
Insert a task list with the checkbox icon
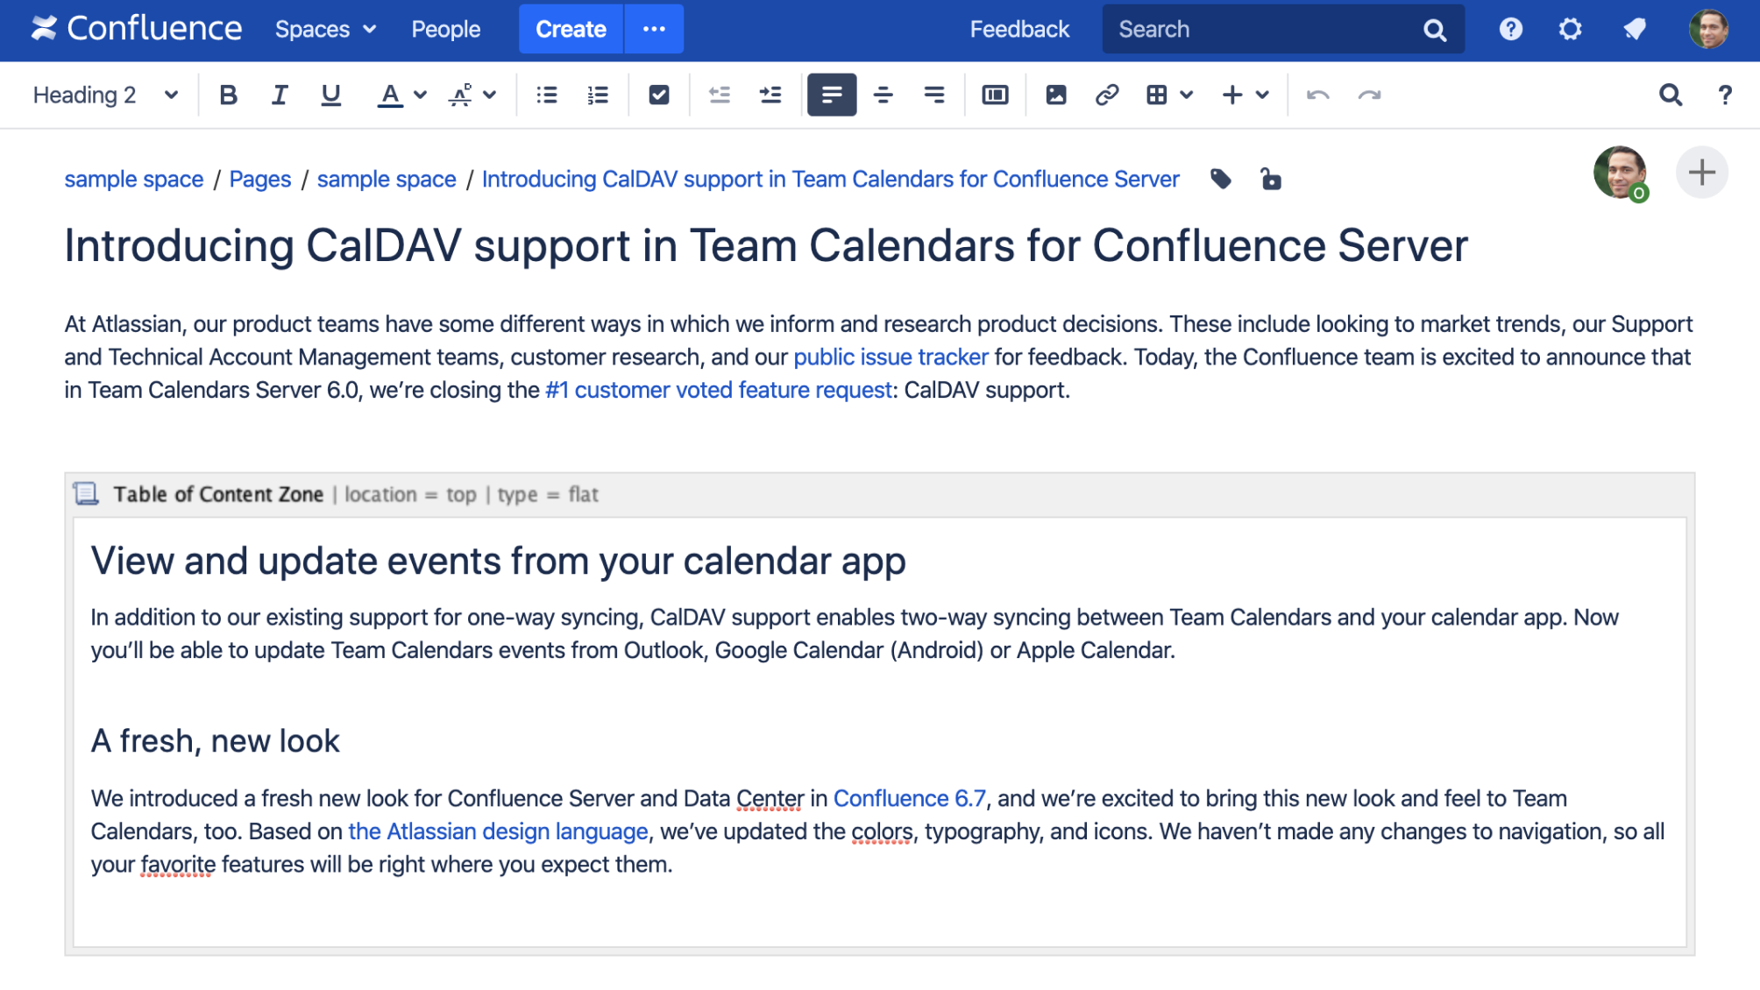tap(659, 95)
